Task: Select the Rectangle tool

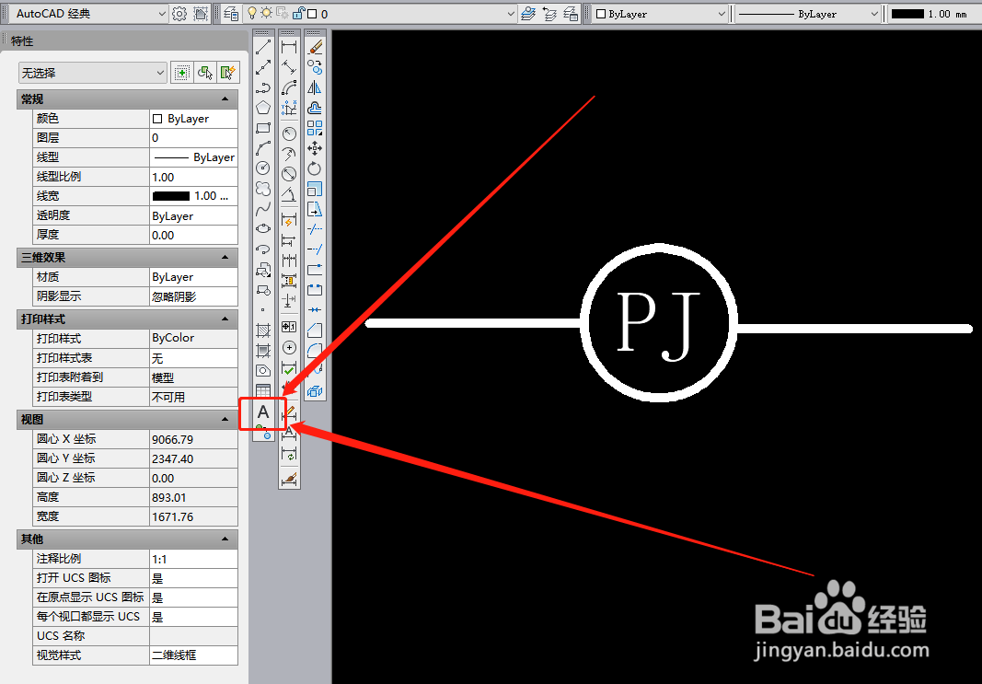Action: pos(263,128)
